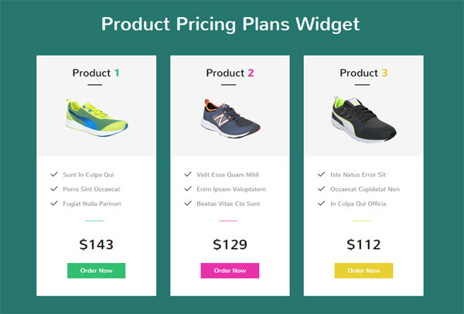Viewport: 464px width, 314px height.
Task: Click the checkmark next to Beatae Vitae Cta Sunt
Action: point(187,203)
